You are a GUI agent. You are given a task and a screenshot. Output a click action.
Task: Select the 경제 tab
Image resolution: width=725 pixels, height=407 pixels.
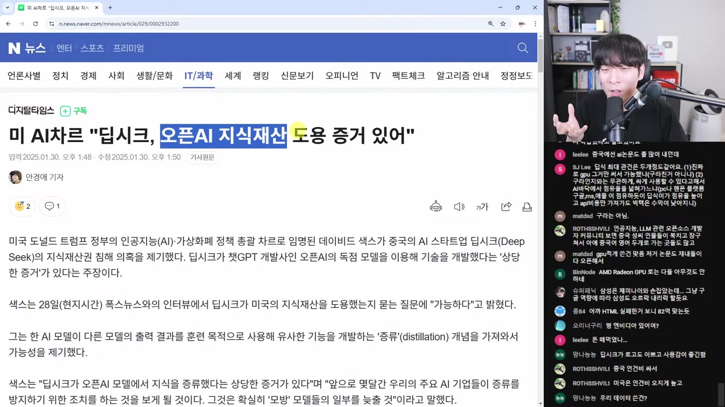pos(88,76)
